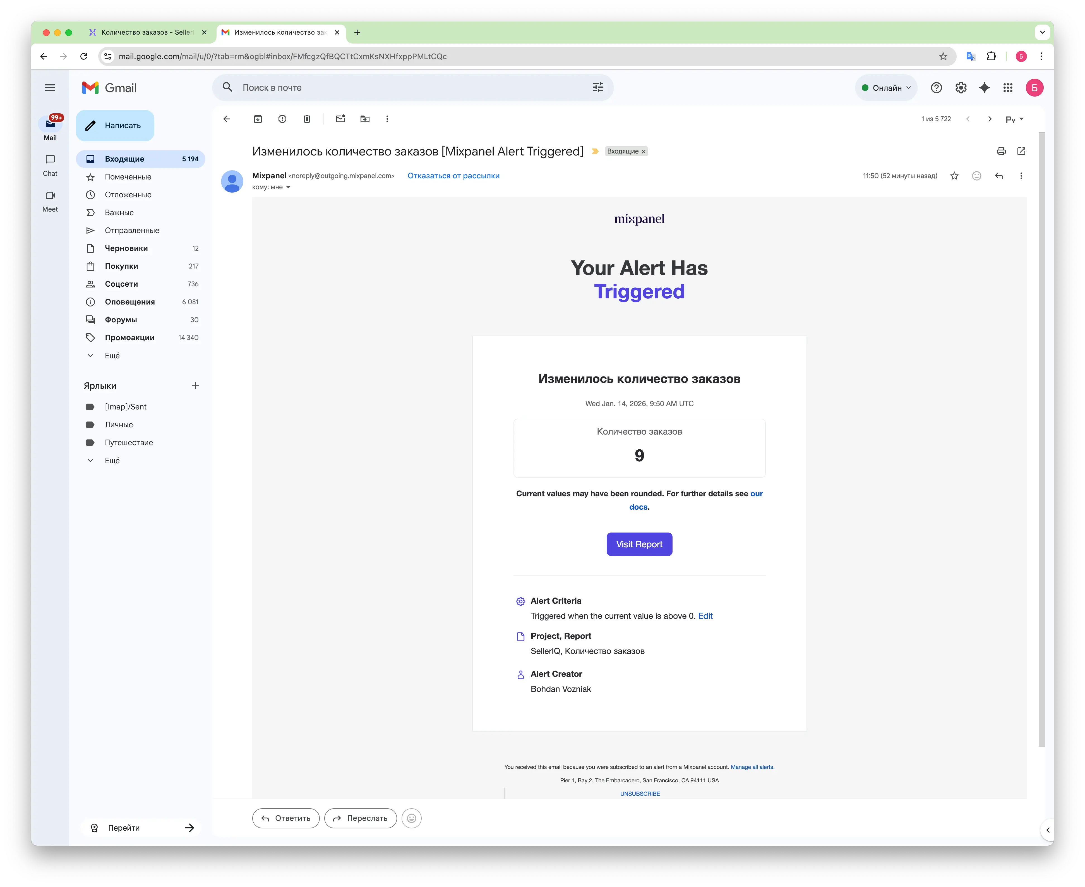Open the Chrome tab search dropdown
This screenshot has width=1085, height=887.
coord(1042,32)
